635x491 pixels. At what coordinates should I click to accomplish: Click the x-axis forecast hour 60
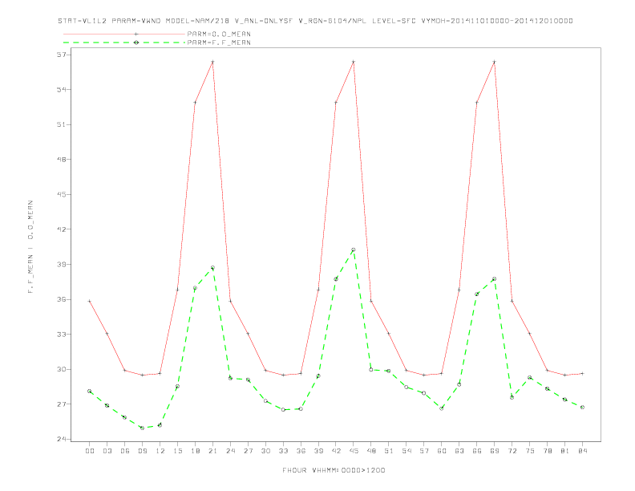(442, 451)
